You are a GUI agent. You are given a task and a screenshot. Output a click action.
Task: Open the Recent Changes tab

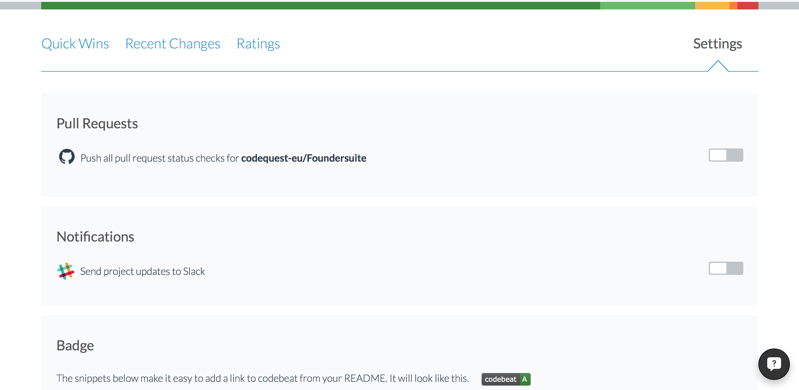click(173, 44)
